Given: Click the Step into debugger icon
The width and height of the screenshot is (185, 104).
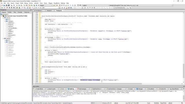Looking at the screenshot, I should coord(64,5).
